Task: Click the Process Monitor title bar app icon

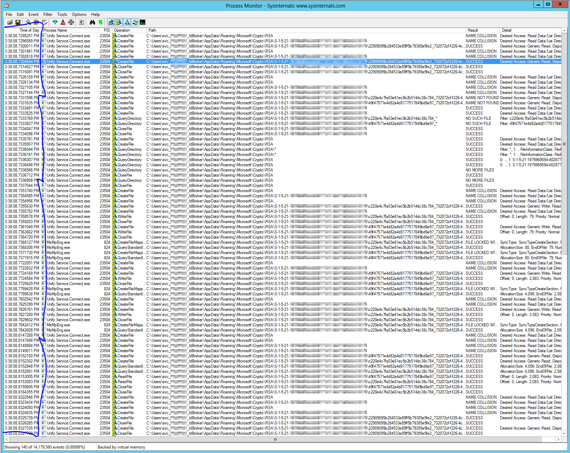Action: tap(7, 6)
